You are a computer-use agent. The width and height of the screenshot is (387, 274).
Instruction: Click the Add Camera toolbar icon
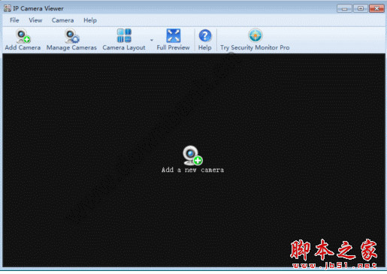[x=23, y=36]
